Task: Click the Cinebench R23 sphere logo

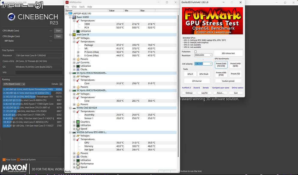Action: coord(11,17)
